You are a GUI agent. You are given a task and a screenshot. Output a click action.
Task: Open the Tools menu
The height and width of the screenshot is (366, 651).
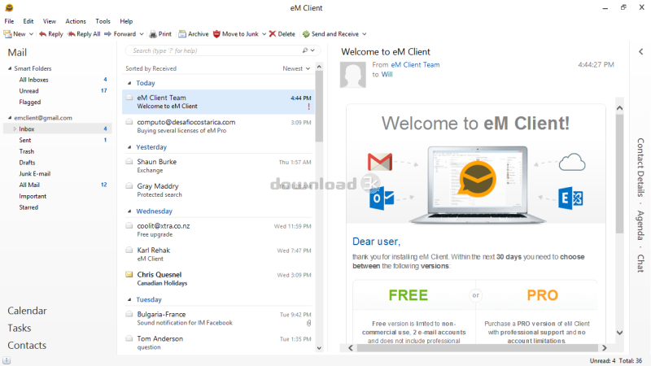click(103, 21)
